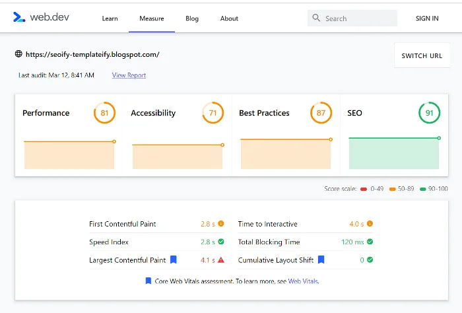Viewport: 462px width, 313px height.
Task: Follow the Web Vitals link
Action: coord(303,281)
